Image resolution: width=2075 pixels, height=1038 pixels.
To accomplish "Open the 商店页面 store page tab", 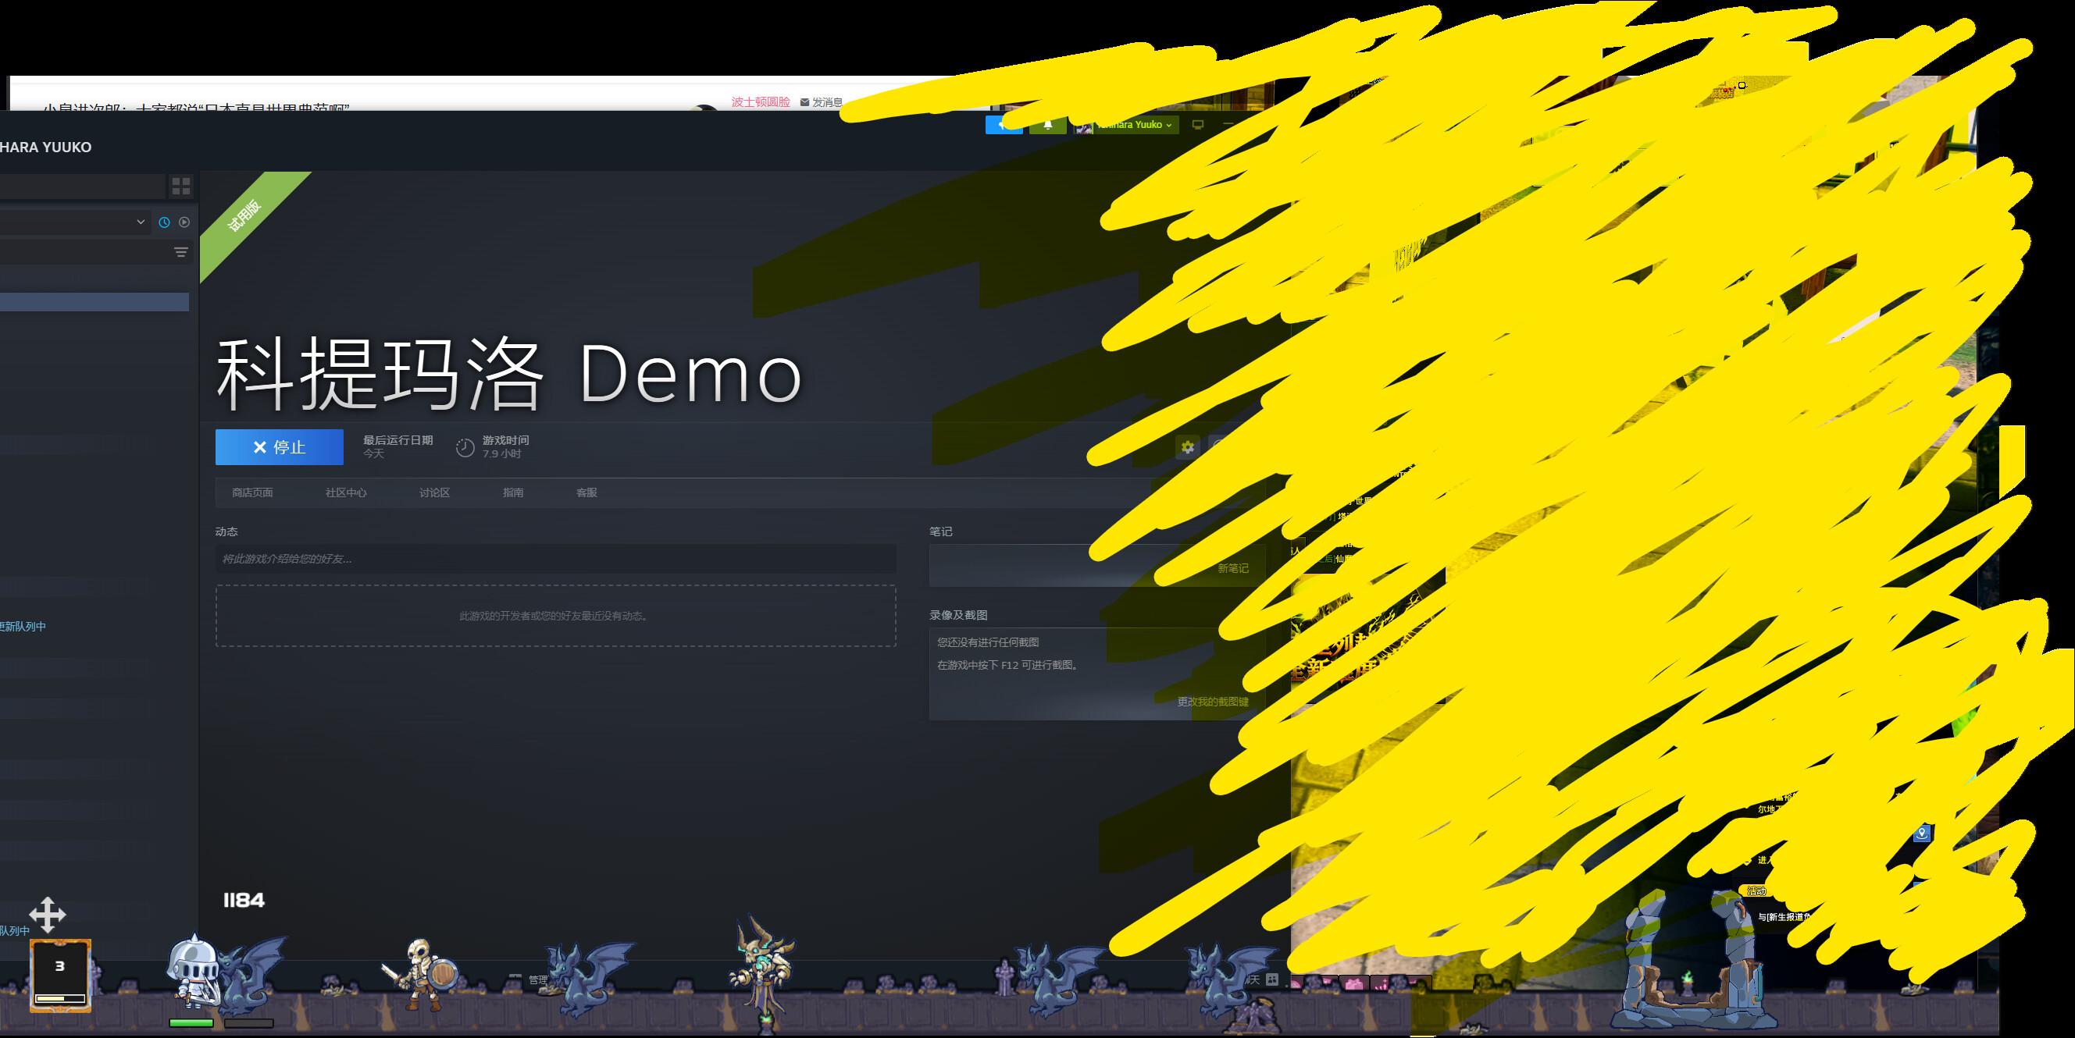I will click(x=252, y=492).
